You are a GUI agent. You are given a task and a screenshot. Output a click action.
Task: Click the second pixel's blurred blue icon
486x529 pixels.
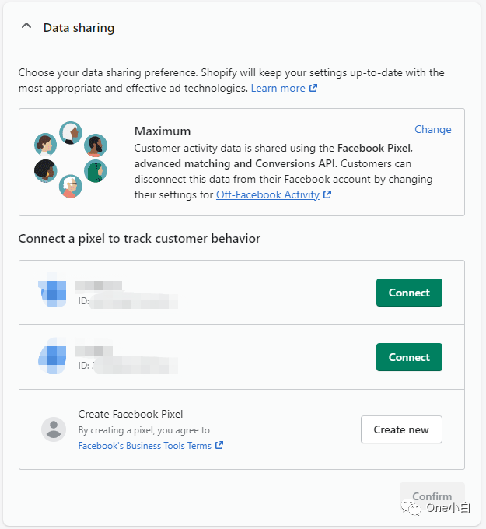coord(52,356)
